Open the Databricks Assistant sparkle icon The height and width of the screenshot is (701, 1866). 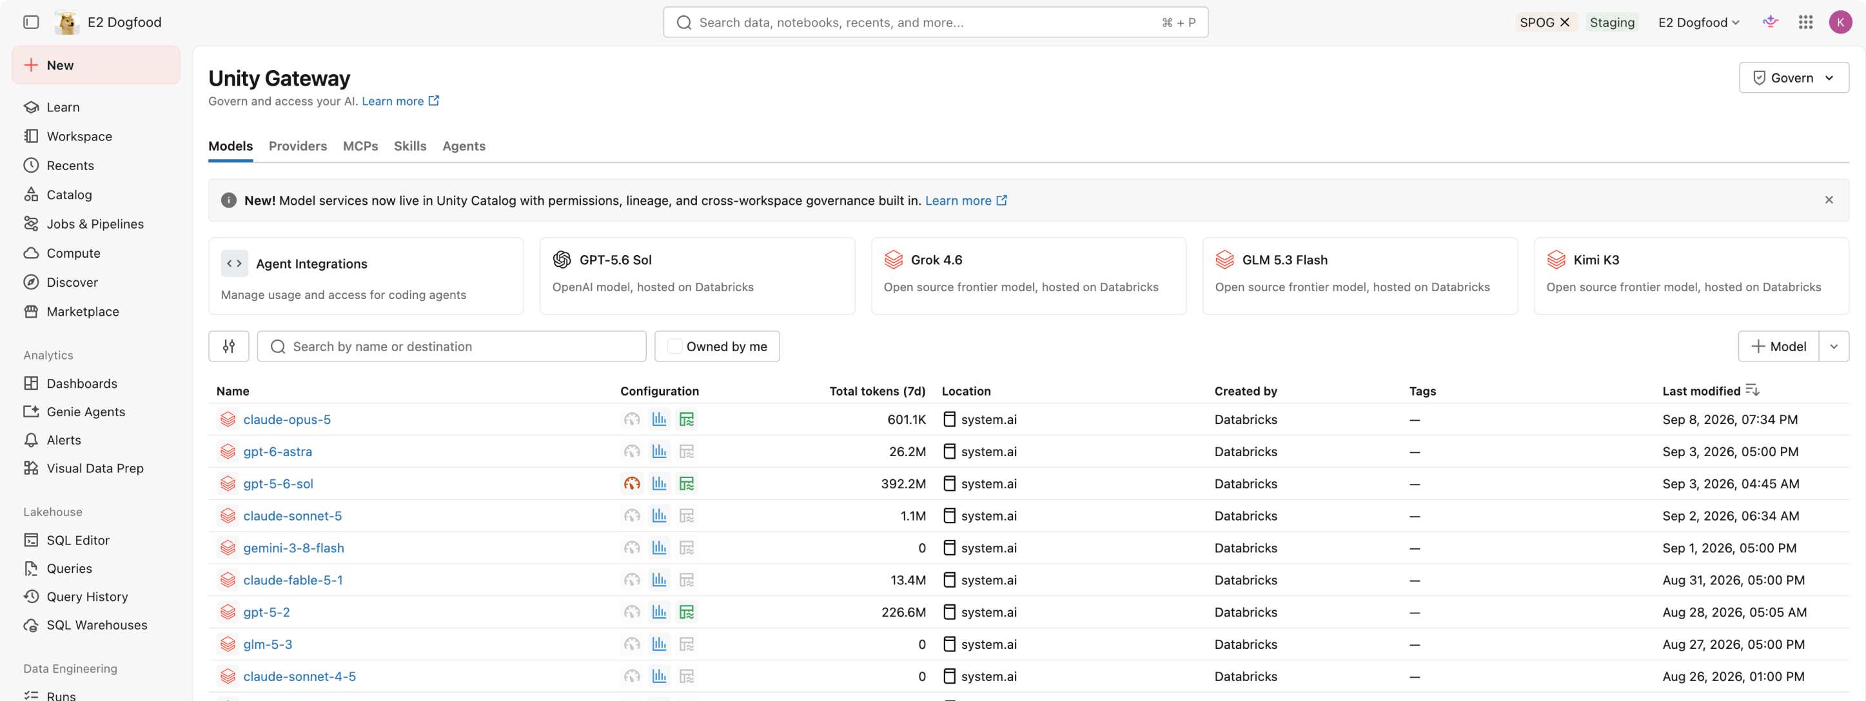(x=1770, y=22)
